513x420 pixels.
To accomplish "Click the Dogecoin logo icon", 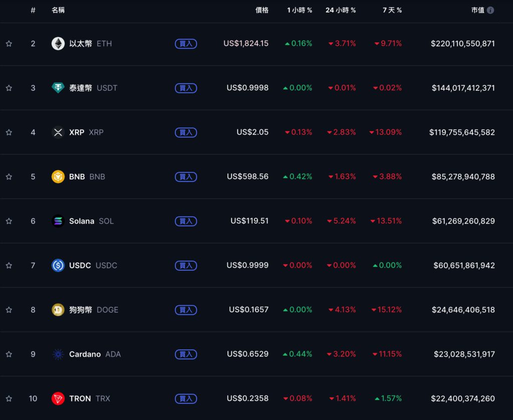I will [x=58, y=310].
